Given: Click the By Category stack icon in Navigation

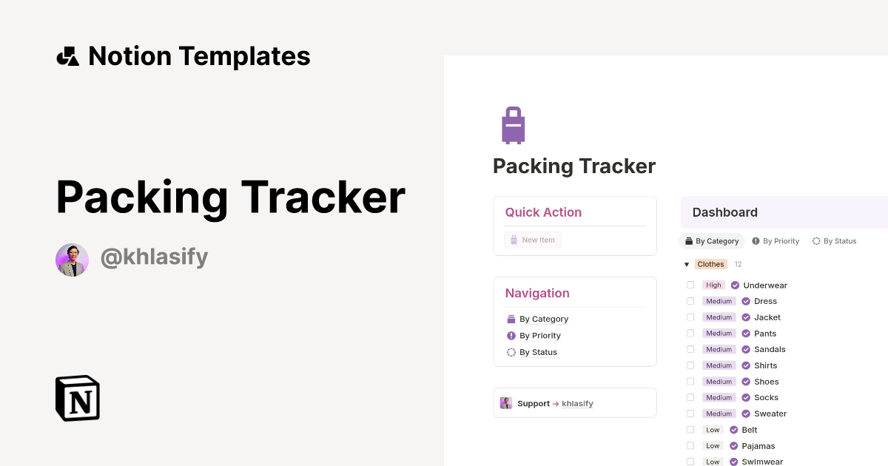Looking at the screenshot, I should 511,320.
